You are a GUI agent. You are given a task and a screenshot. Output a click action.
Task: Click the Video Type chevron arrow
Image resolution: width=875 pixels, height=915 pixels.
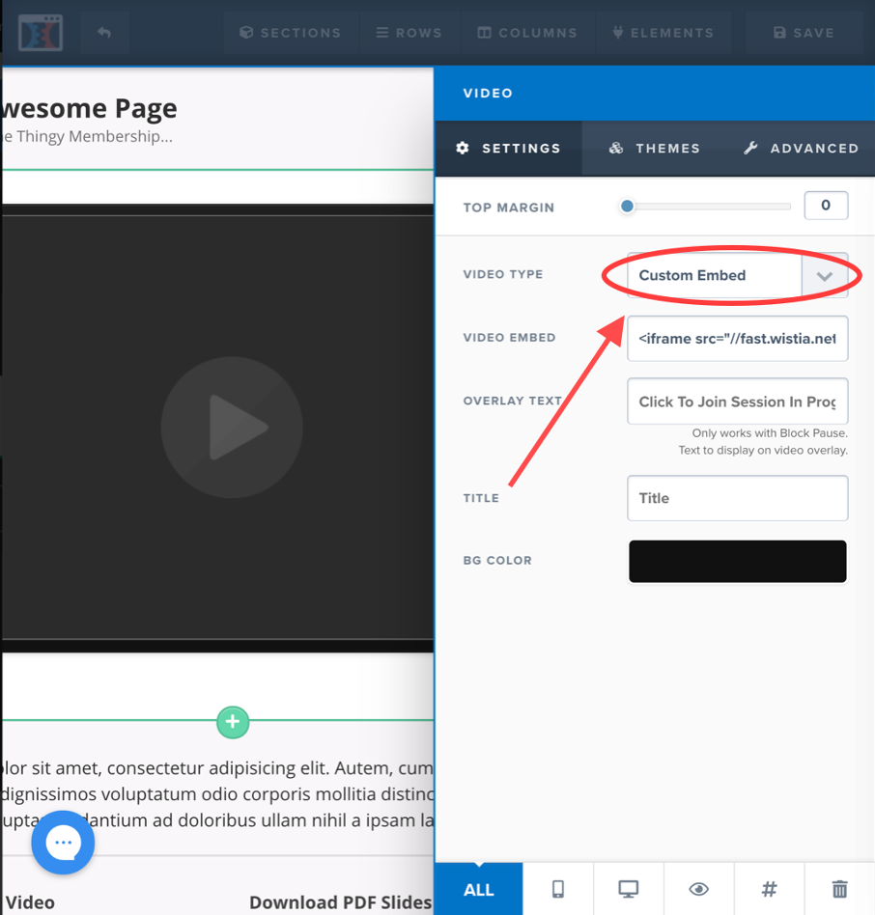coord(824,276)
